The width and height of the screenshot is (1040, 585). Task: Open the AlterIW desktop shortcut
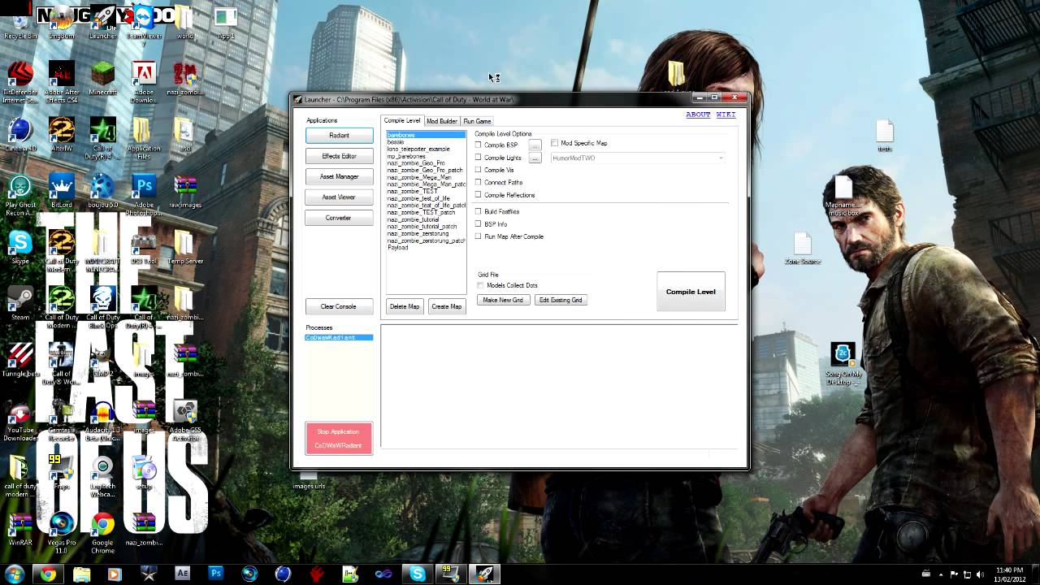(62, 135)
